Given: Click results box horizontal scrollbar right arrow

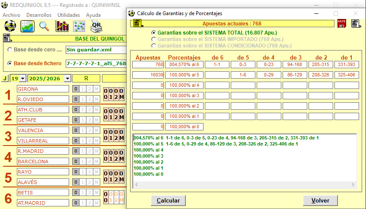Looking at the screenshot, I should pyautogui.click(x=353, y=184).
